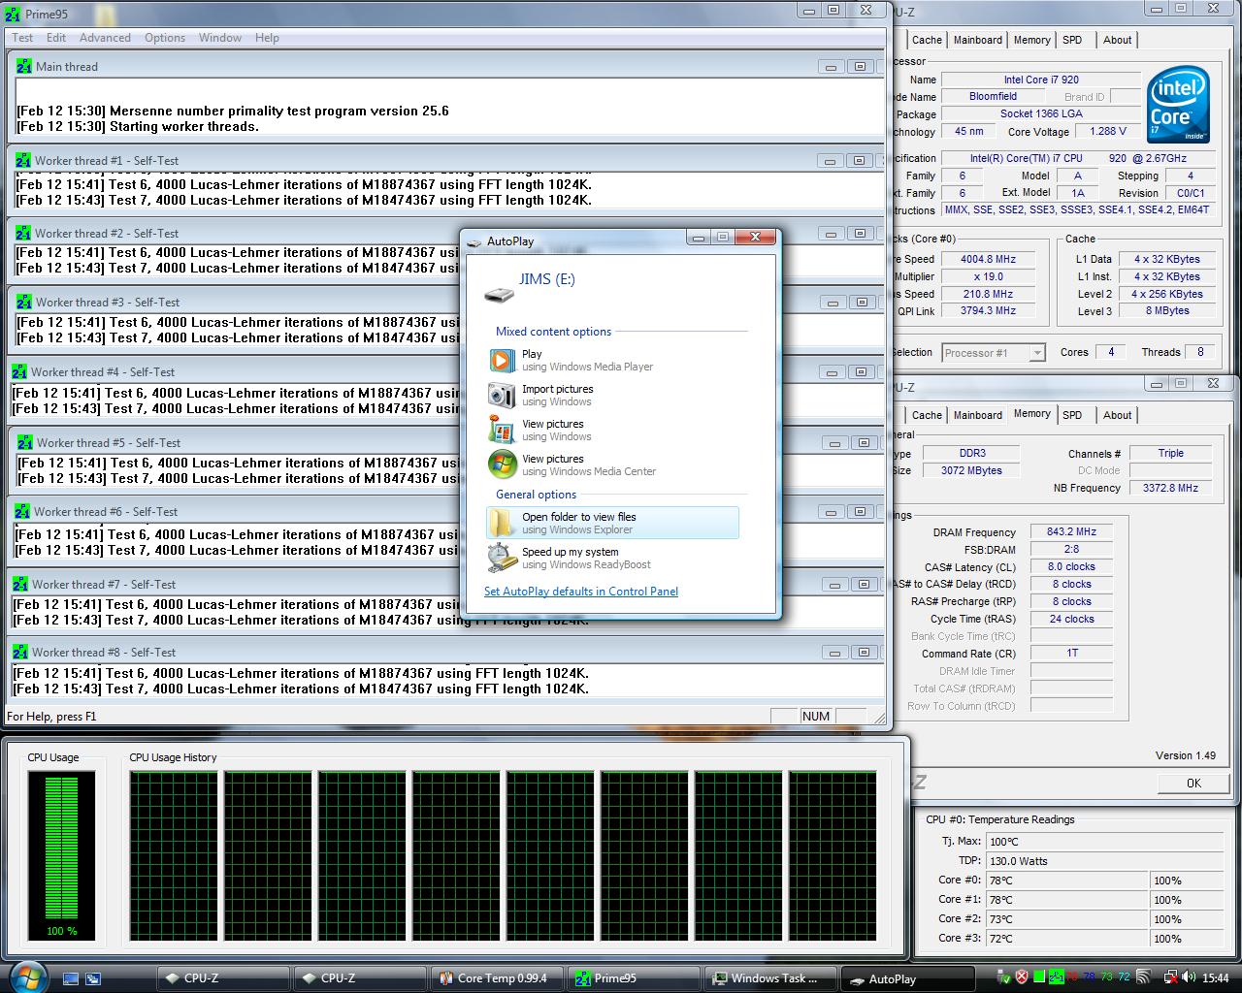
Task: Click Show Desktop quick launch icon
Action: pos(71,978)
